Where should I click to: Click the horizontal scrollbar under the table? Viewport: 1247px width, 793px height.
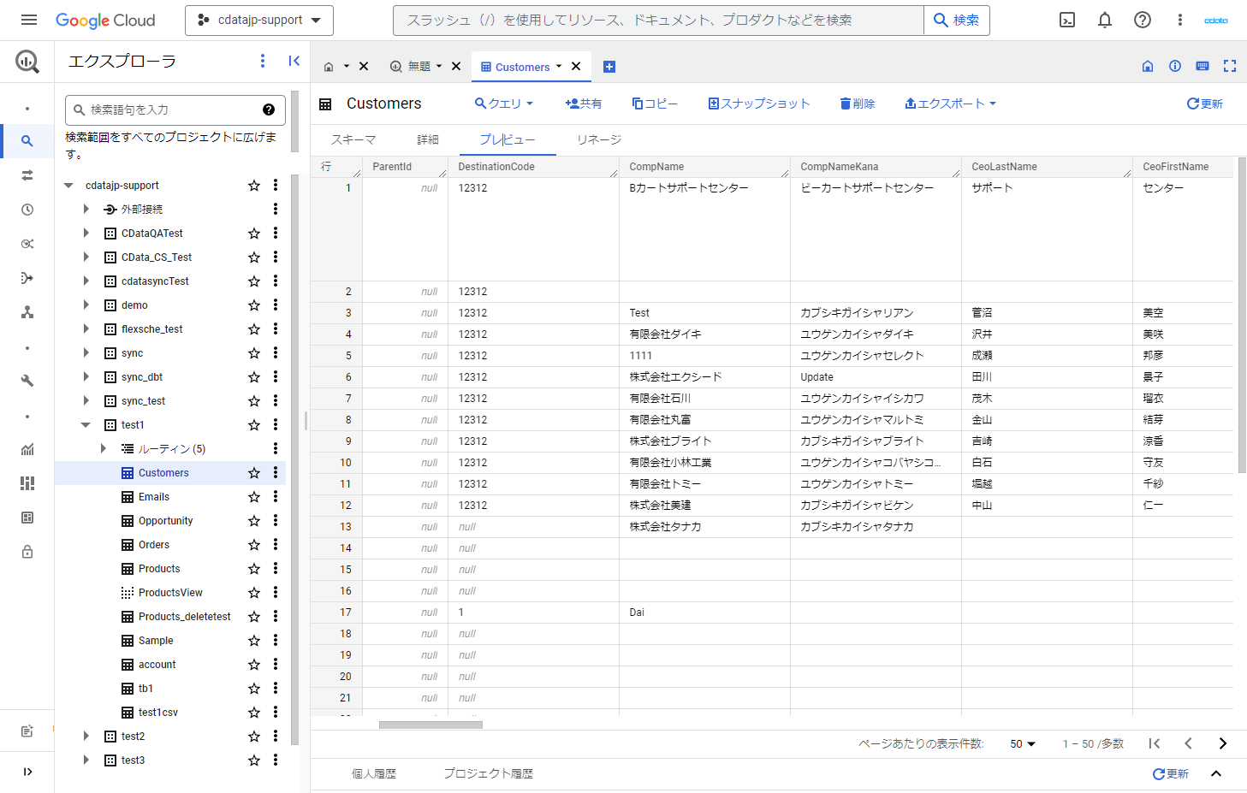(x=431, y=725)
